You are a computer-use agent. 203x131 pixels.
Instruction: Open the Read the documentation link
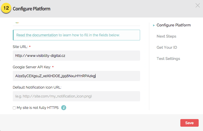(x=37, y=35)
